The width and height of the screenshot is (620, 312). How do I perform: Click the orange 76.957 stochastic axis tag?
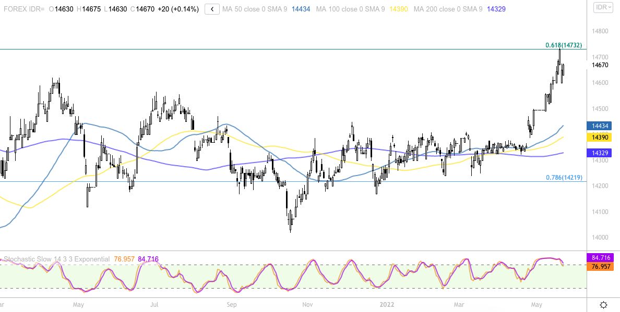[x=602, y=266]
